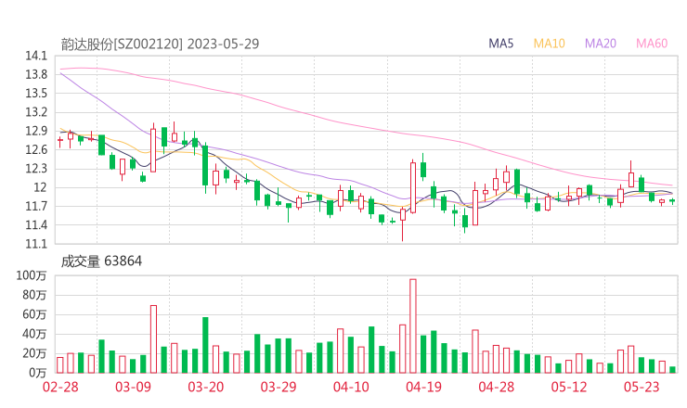Click the first red volume bar above 02-28
Image resolution: width=687 pixels, height=408 pixels.
point(60,365)
